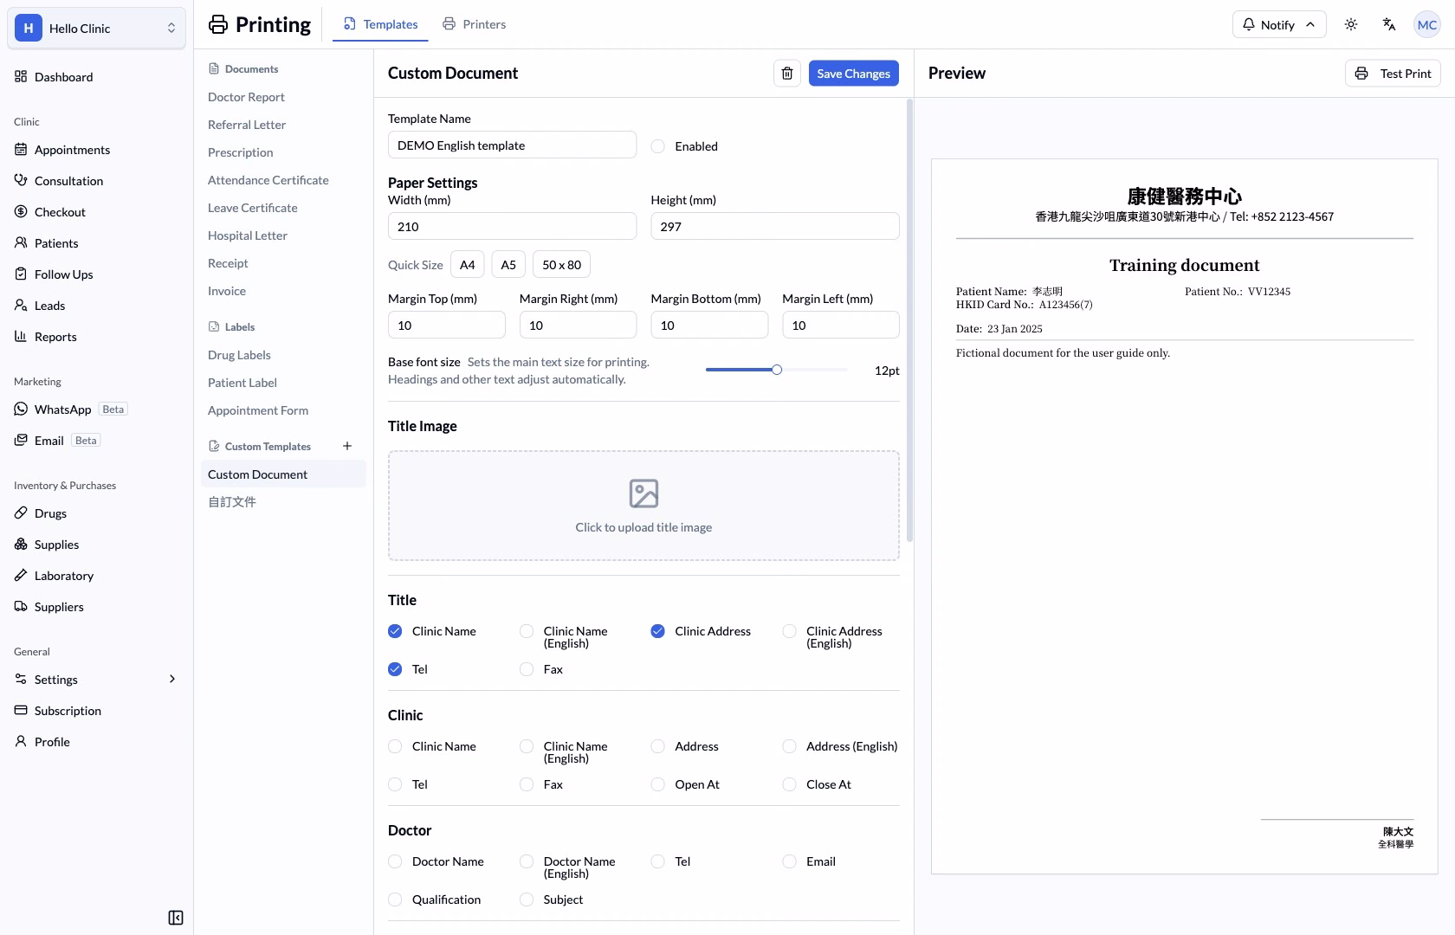Switch to the Templates tab
Viewport: 1455px width, 935px height.
pos(380,24)
